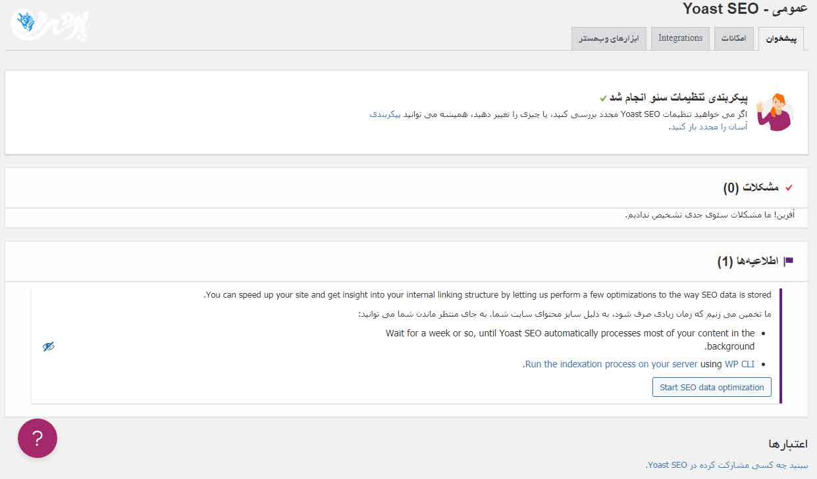Switch to the Integrations tab

pyautogui.click(x=680, y=38)
